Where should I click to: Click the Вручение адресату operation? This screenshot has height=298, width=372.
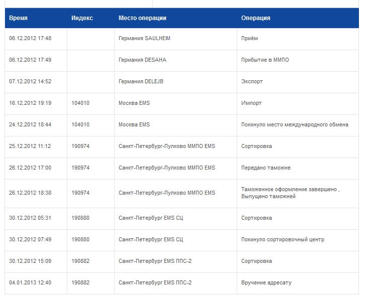coord(266,282)
